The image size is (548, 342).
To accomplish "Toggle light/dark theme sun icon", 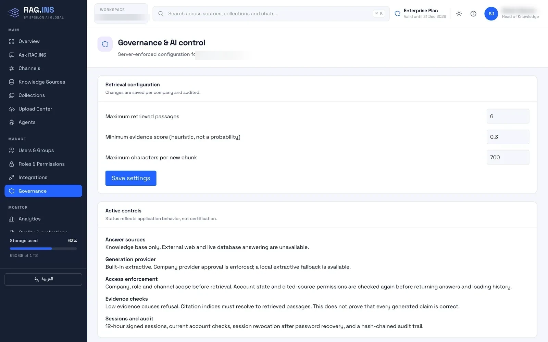I will (x=459, y=14).
